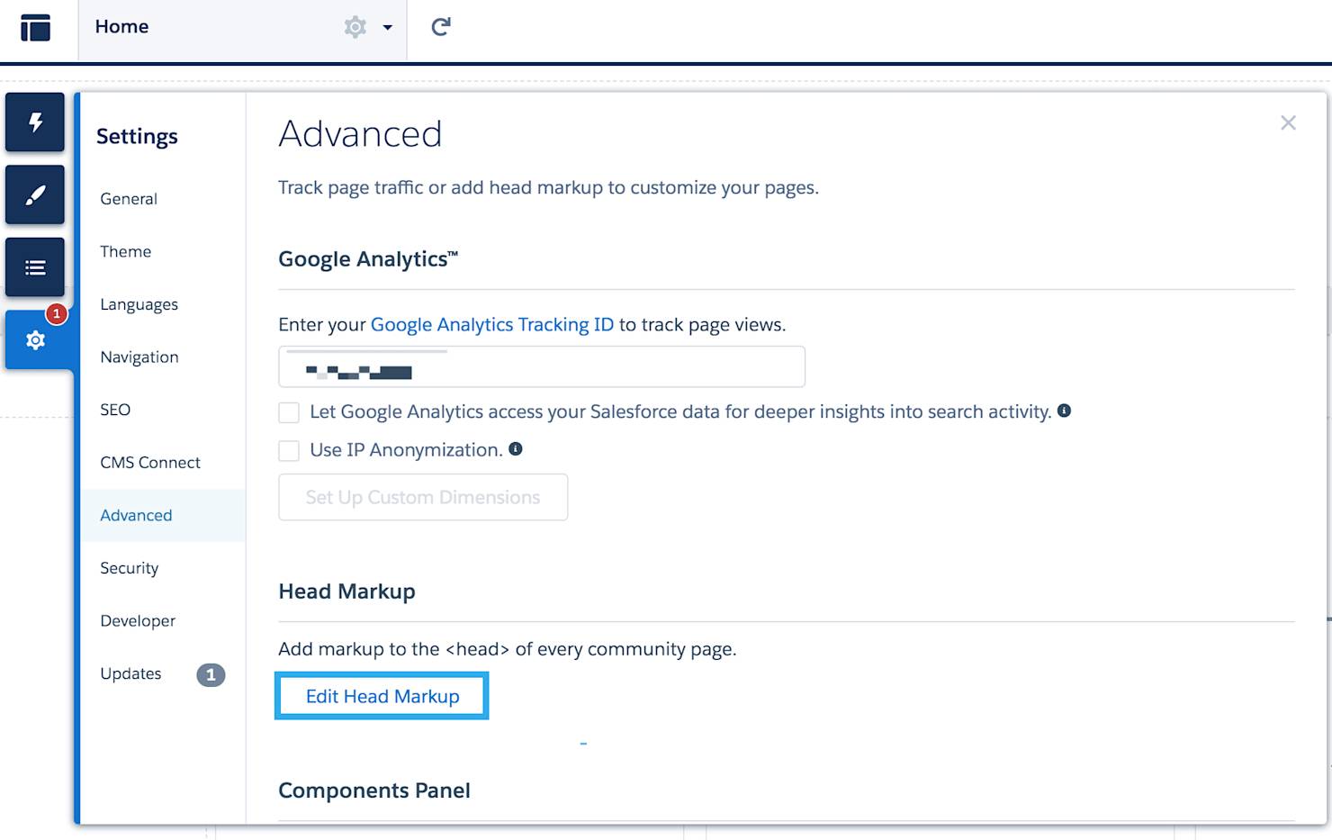Open the Components lightning bolt panel
1332x840 pixels.
35,122
